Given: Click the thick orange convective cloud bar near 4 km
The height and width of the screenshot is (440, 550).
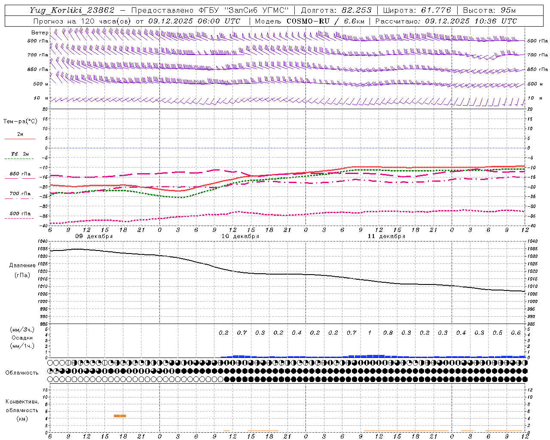Looking at the screenshot, I should pyautogui.click(x=120, y=416).
